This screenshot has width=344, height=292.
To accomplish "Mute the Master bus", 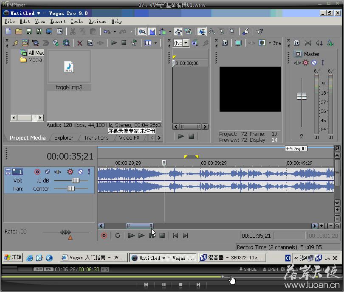I will [314, 63].
